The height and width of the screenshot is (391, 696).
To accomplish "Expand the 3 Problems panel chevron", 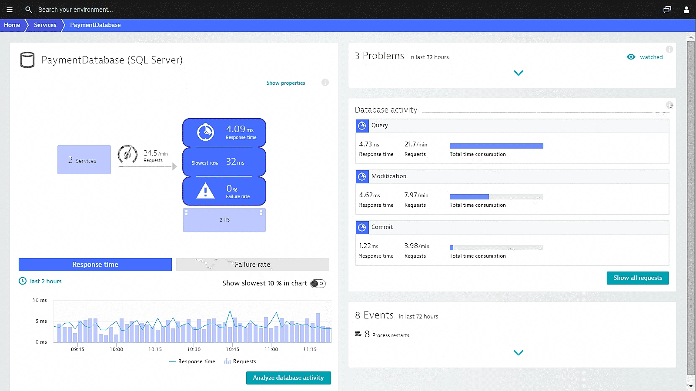I will point(518,73).
